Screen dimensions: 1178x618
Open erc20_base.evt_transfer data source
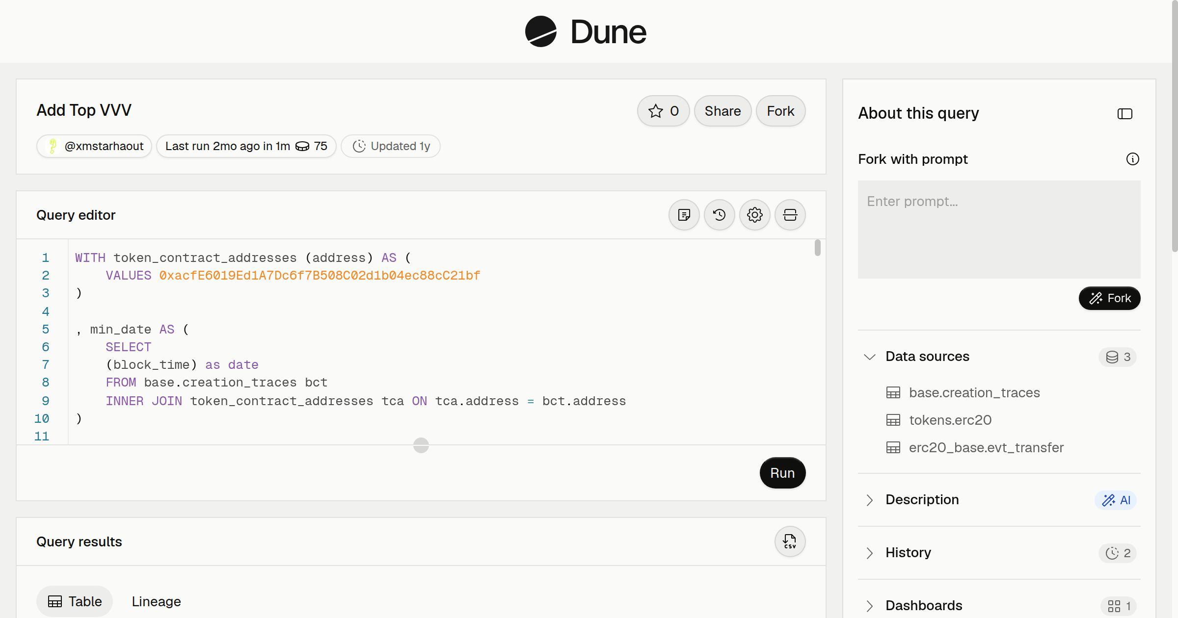(987, 447)
